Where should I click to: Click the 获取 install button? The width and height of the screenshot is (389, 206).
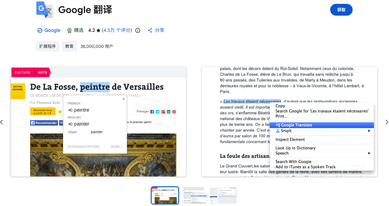[x=341, y=9]
